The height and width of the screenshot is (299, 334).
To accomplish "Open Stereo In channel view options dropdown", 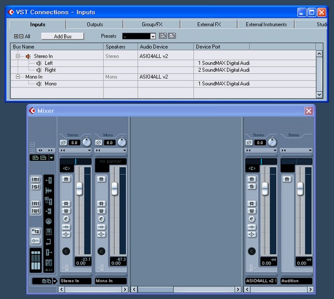I will click(x=89, y=150).
